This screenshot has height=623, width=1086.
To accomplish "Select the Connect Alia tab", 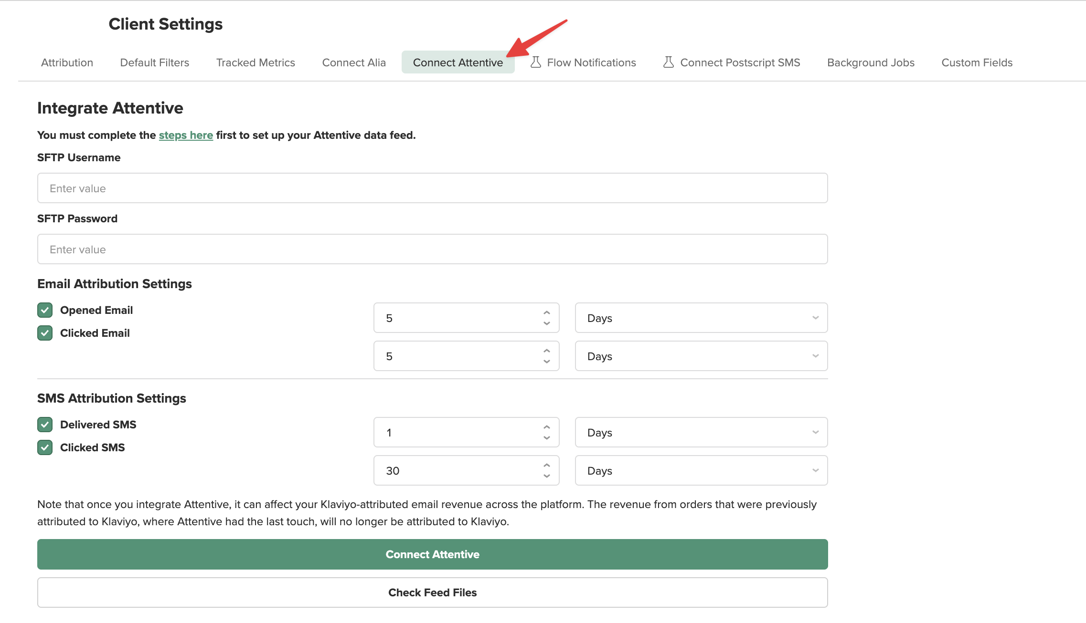I will [x=354, y=62].
